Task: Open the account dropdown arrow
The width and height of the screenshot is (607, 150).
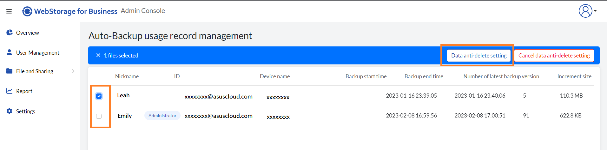Action: [x=595, y=11]
